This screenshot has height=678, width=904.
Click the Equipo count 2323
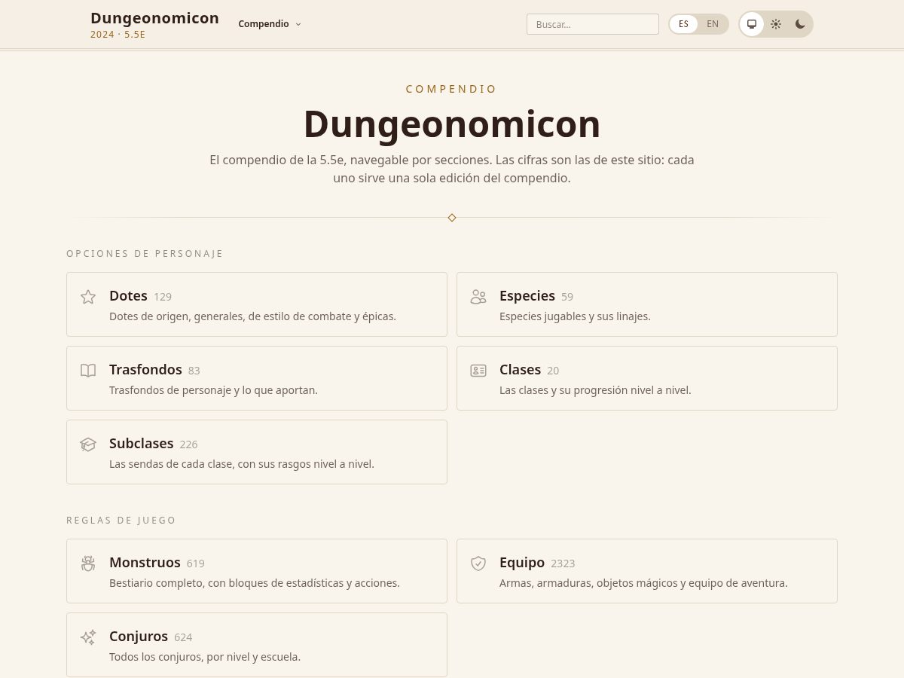pos(563,563)
